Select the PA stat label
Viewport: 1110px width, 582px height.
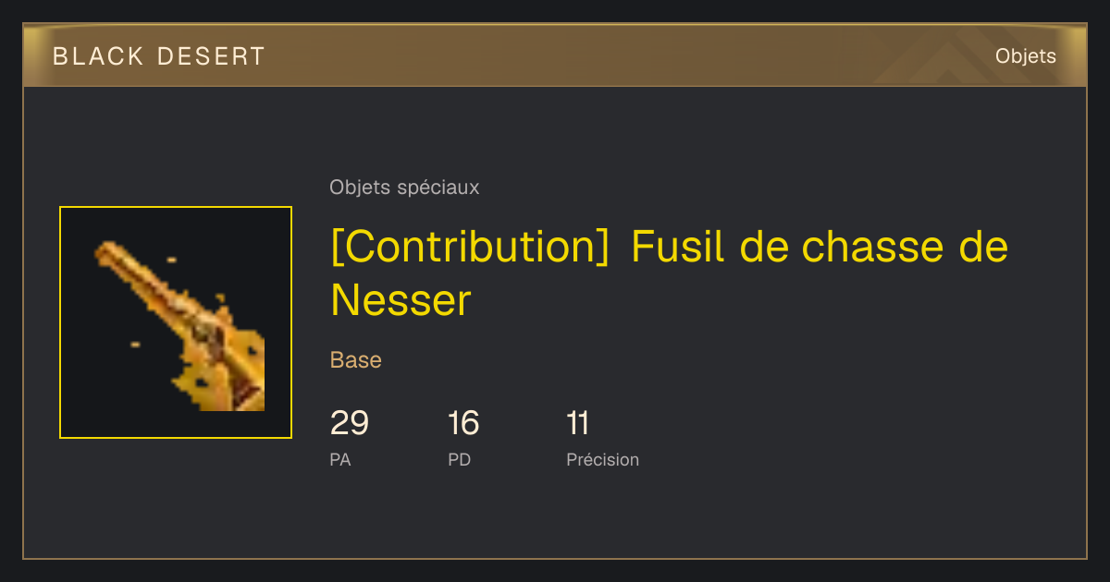tap(340, 459)
